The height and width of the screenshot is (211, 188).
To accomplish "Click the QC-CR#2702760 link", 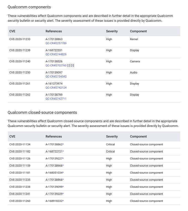I will point(56,65).
